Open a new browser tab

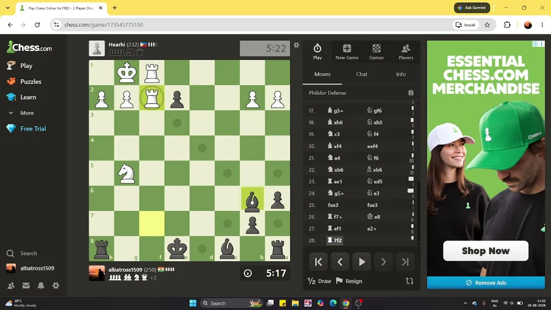[x=115, y=8]
